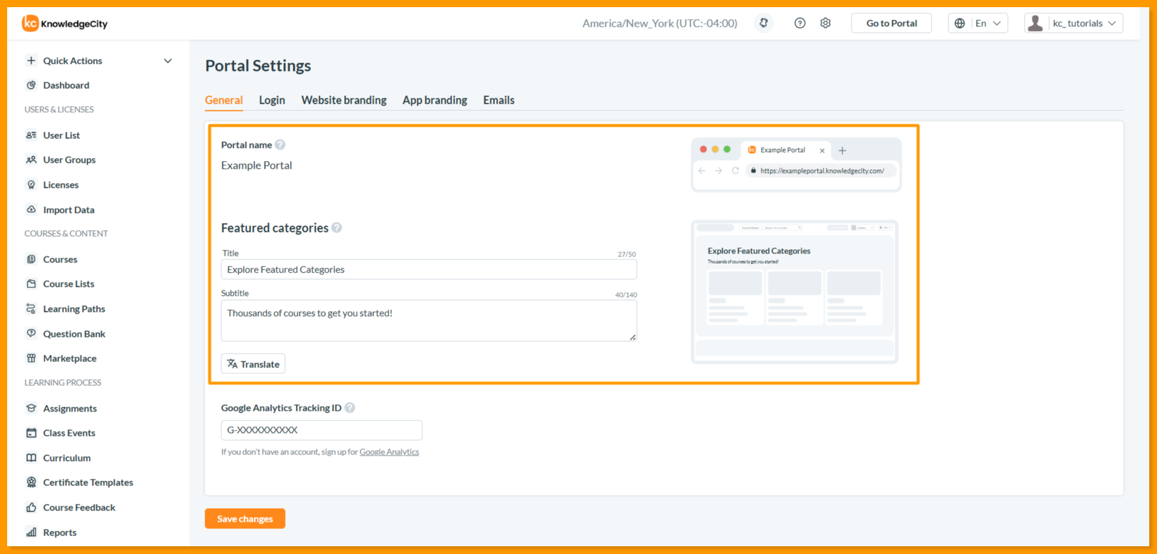Click the featured categories preview thumbnail
This screenshot has height=554, width=1157.
point(794,292)
